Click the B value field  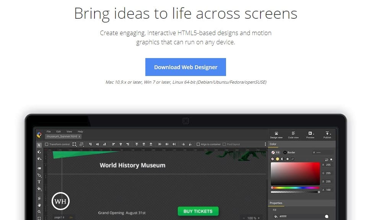[x=328, y=182]
